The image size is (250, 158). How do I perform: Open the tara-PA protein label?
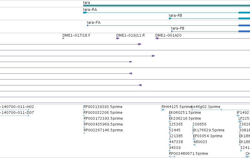click(94, 23)
